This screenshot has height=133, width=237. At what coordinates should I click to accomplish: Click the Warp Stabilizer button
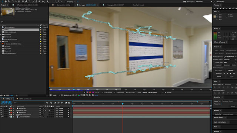pyautogui.click(x=231, y=51)
